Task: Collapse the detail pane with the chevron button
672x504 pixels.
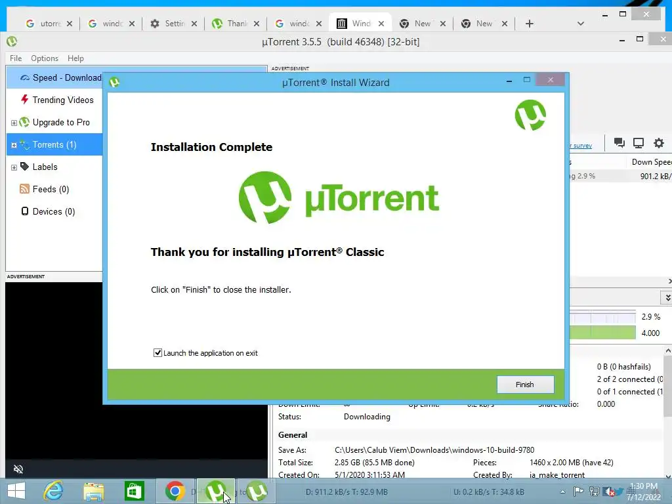Action: pyautogui.click(x=667, y=297)
